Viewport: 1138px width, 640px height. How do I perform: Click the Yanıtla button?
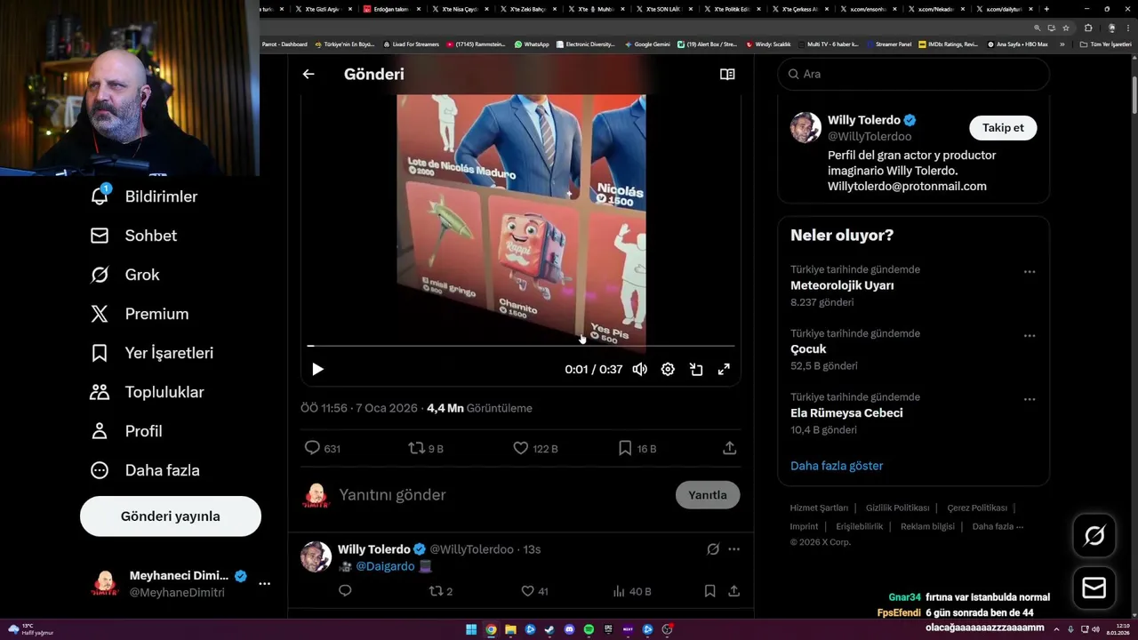tap(708, 495)
